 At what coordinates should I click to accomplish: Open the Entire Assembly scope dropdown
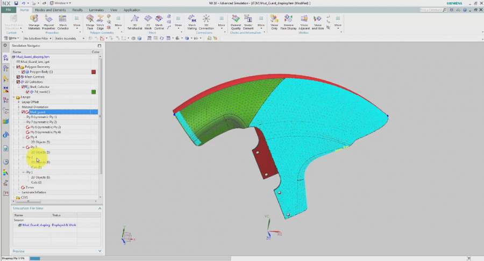[69, 38]
